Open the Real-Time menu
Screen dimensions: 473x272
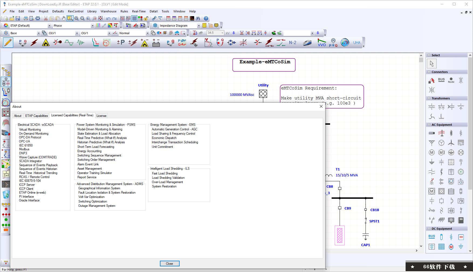139,11
